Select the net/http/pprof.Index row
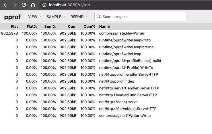This screenshot has width=212, height=134. [116, 81]
